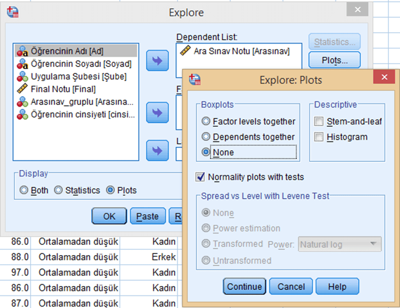The image size is (400, 308).
Task: Click the Plots... button
Action: pyautogui.click(x=334, y=61)
